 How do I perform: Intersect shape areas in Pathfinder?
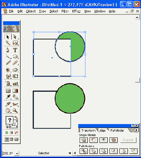click(104, 140)
